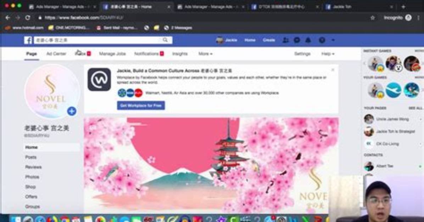Open the page Notifications tab
This screenshot has width=424, height=222.
(149, 54)
